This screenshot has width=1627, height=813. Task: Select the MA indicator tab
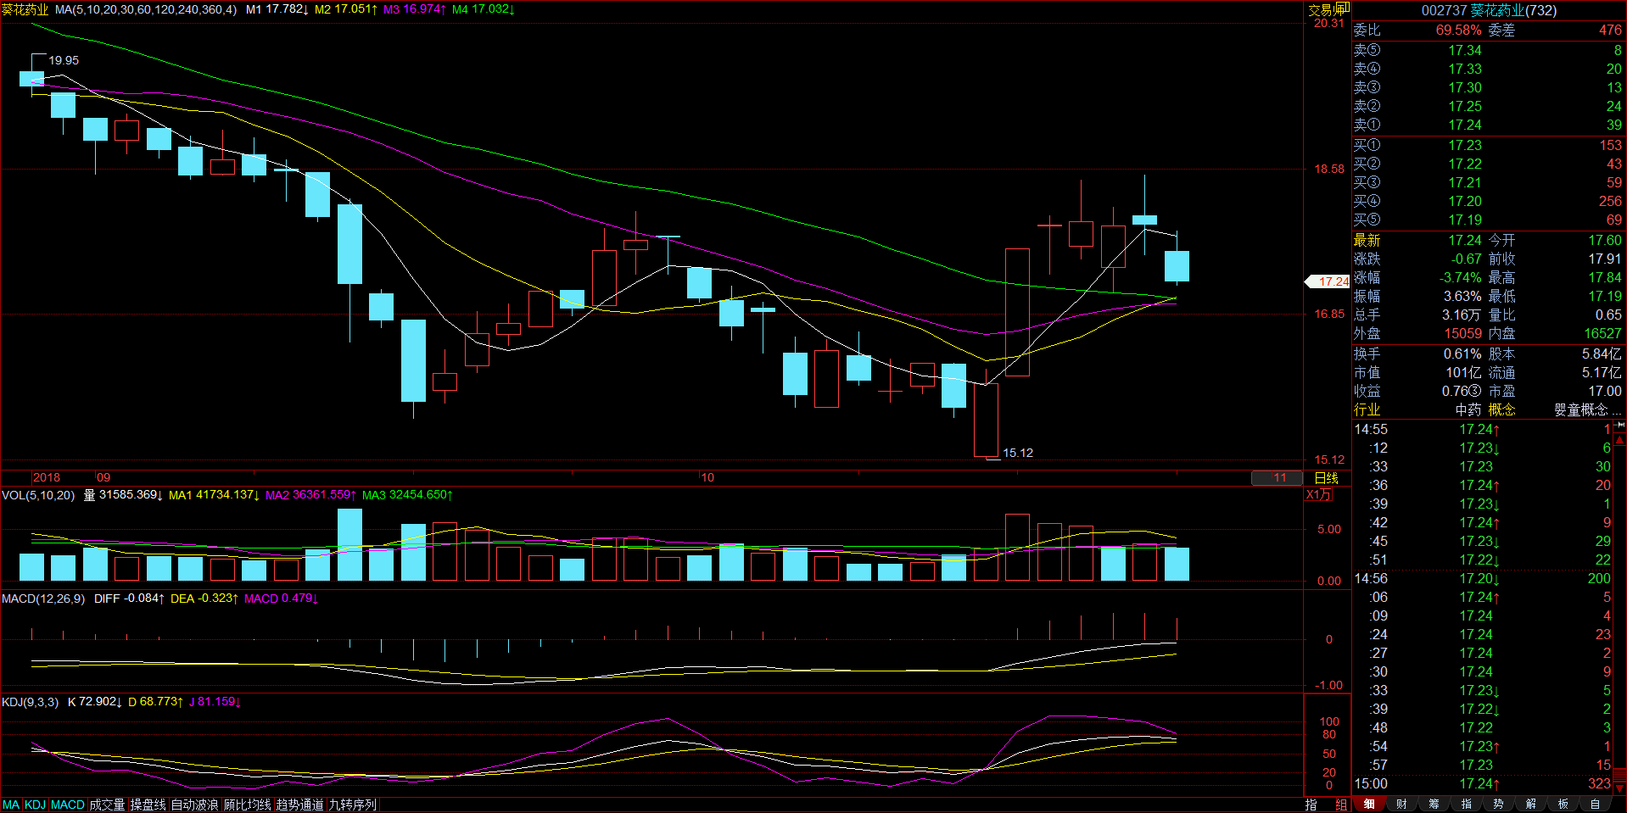pyautogui.click(x=11, y=805)
